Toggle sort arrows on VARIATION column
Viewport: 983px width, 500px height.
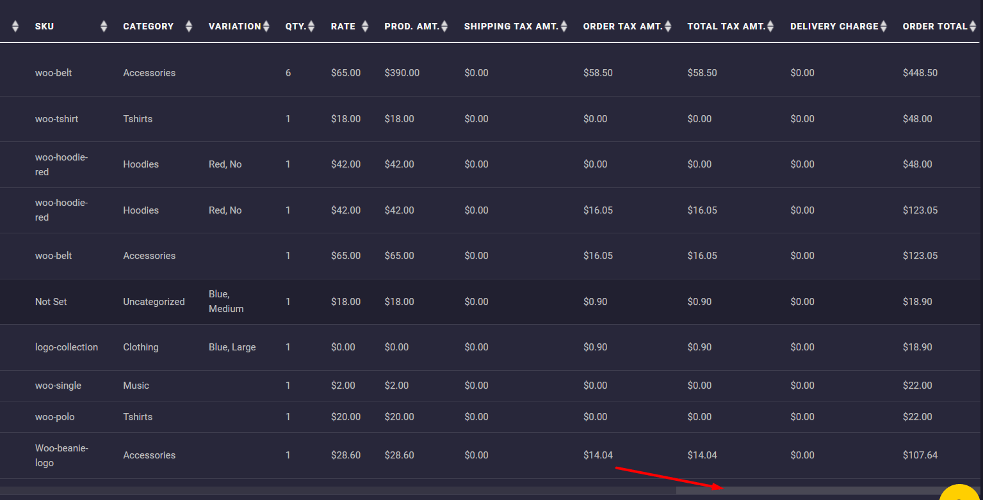(x=266, y=26)
